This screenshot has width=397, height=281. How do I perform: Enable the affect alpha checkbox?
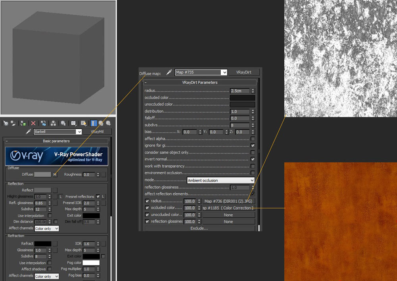[x=252, y=139]
